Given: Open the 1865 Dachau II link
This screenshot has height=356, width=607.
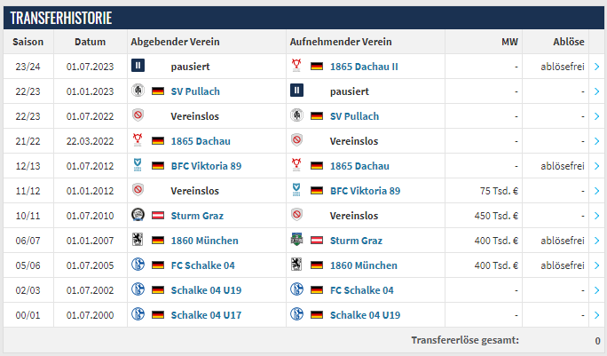Looking at the screenshot, I should point(366,66).
